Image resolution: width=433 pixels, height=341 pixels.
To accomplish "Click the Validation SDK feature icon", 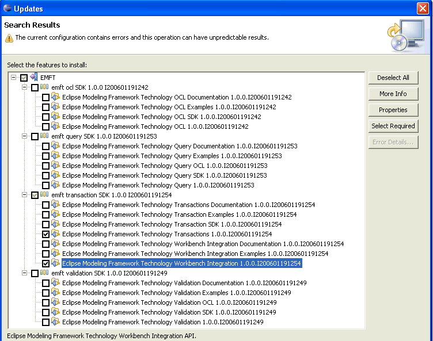I will [x=55, y=312].
